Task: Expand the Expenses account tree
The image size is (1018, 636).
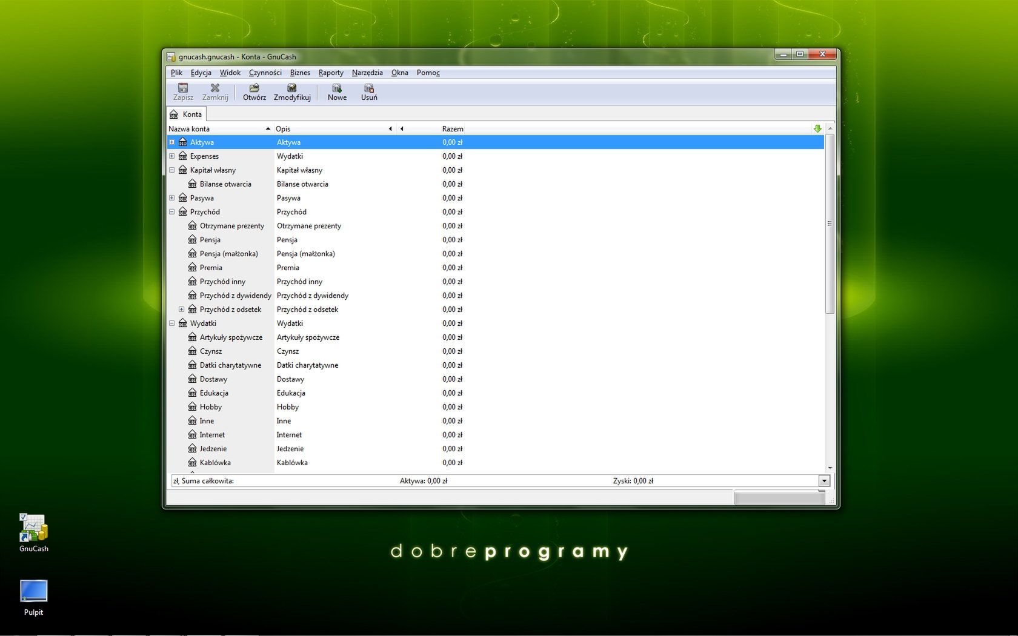Action: coord(172,156)
